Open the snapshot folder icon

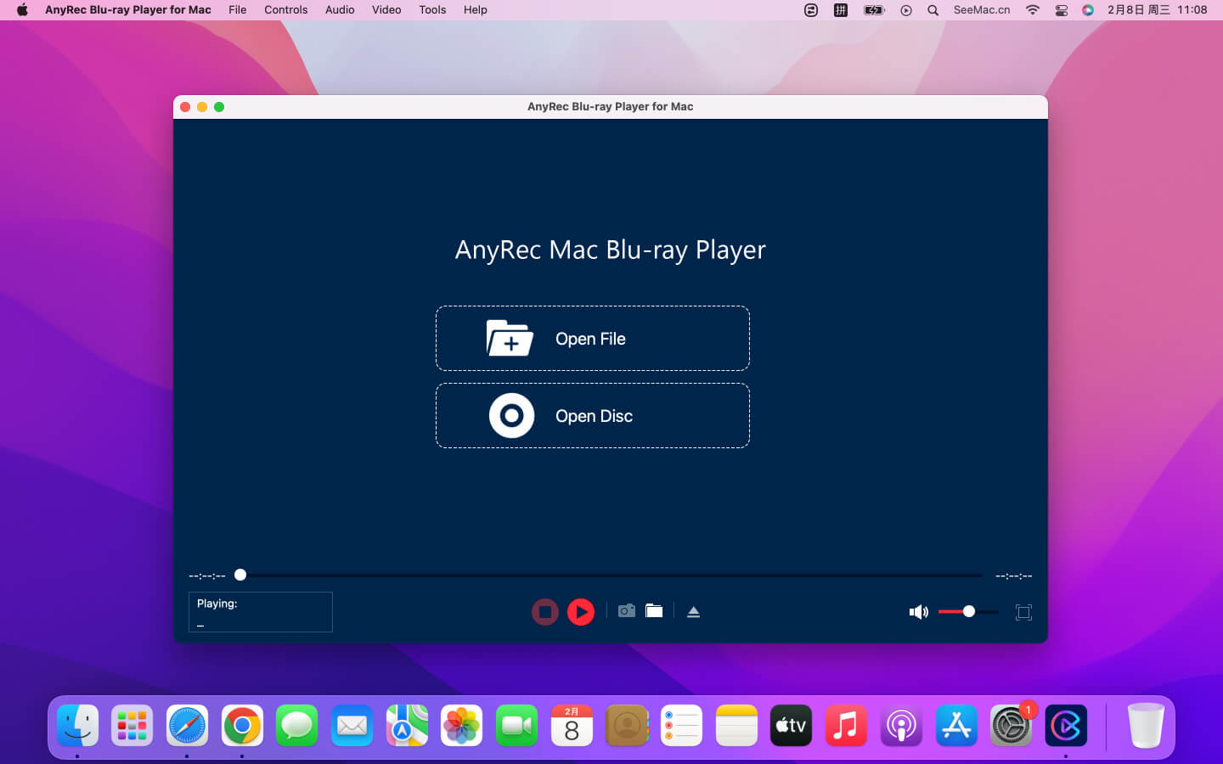[x=654, y=611]
